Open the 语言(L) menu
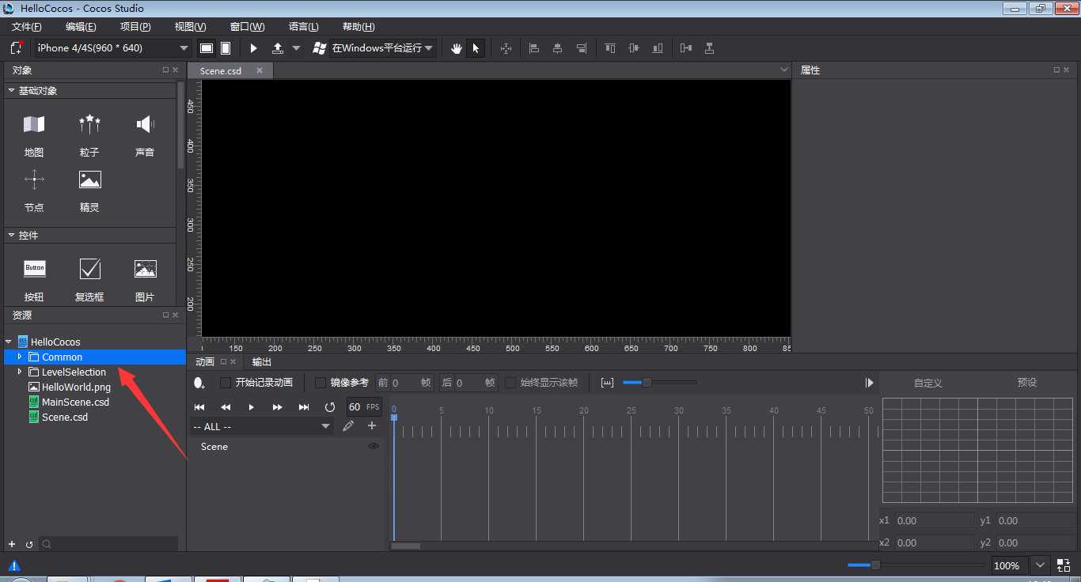1081x582 pixels. (x=304, y=27)
